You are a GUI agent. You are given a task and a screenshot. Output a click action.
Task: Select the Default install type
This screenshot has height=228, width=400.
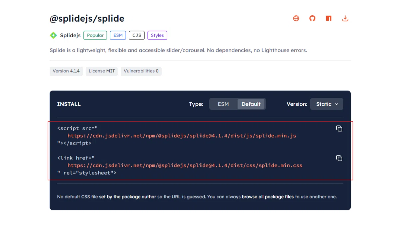[251, 104]
